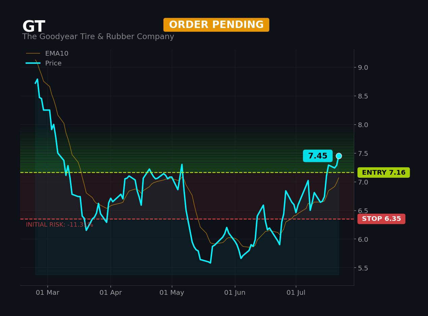Click the 9.0 price axis label

click(x=364, y=67)
